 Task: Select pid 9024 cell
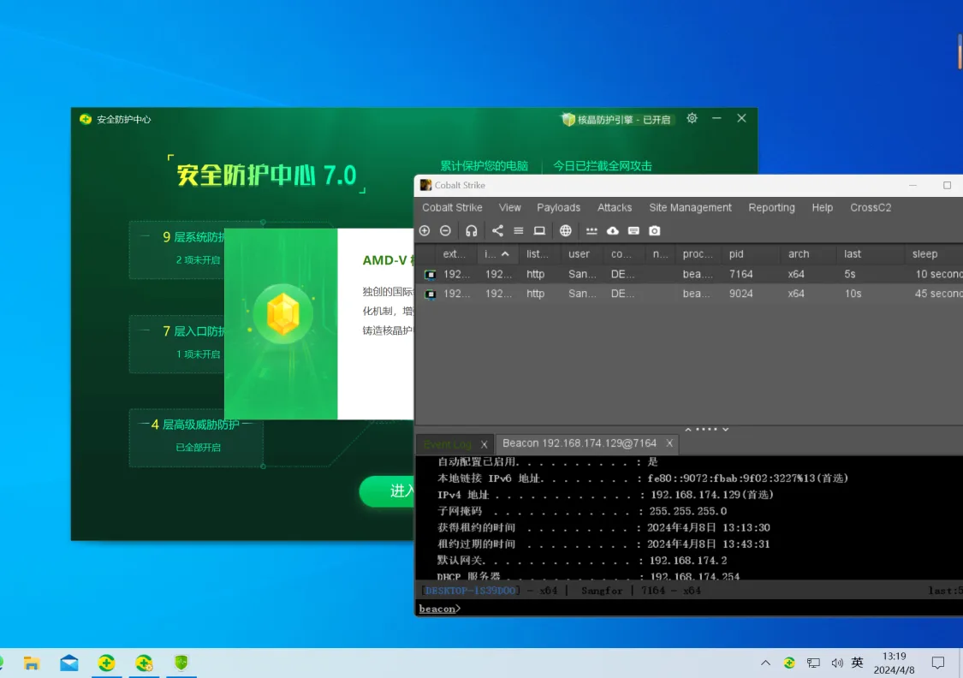point(740,294)
